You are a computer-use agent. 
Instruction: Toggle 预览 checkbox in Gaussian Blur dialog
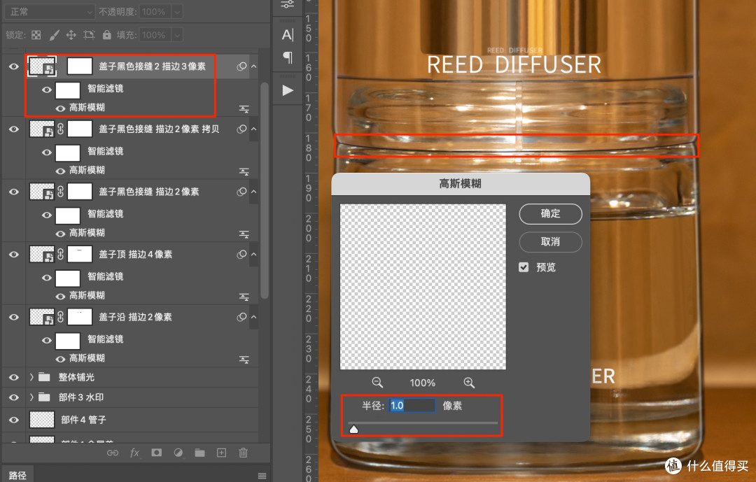tap(524, 267)
